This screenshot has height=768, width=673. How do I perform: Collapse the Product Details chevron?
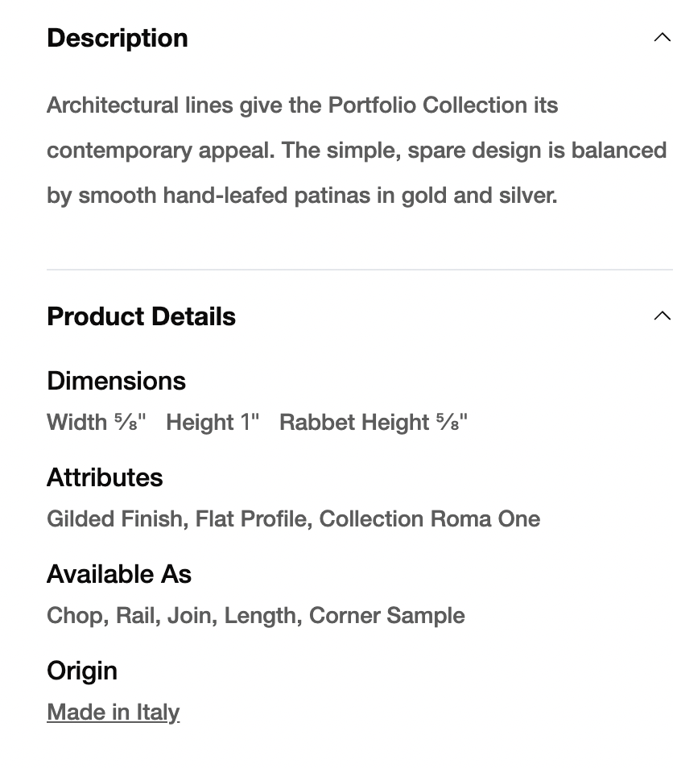click(x=662, y=316)
